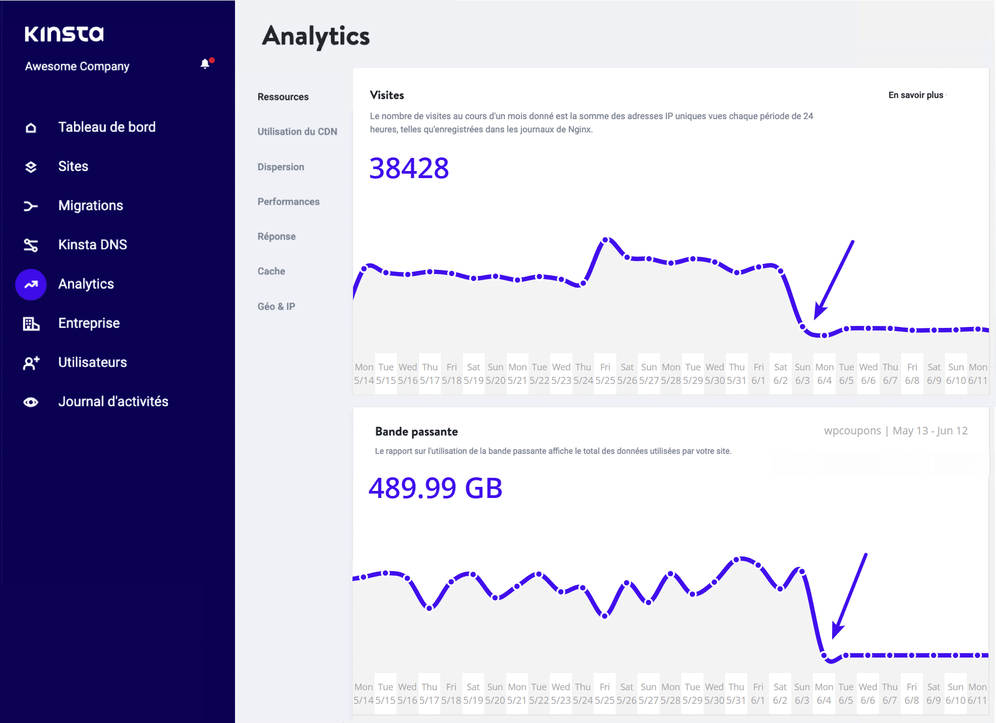Click the Journal d'activités eye icon

click(x=31, y=402)
